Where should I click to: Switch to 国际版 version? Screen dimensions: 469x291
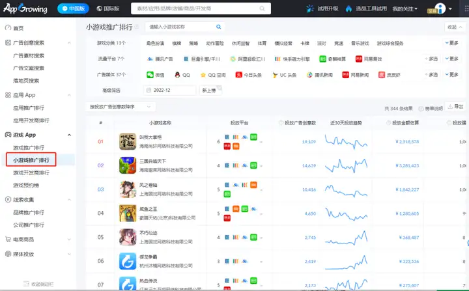pyautogui.click(x=108, y=8)
